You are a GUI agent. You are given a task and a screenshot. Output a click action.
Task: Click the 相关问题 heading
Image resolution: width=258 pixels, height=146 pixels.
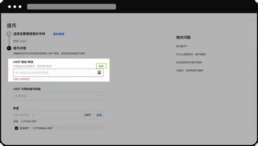point(183,37)
